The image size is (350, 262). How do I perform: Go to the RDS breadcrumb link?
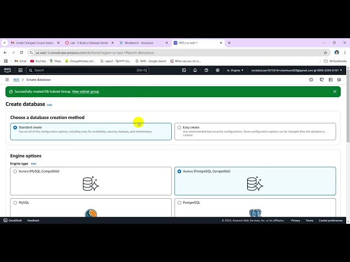(x=16, y=80)
